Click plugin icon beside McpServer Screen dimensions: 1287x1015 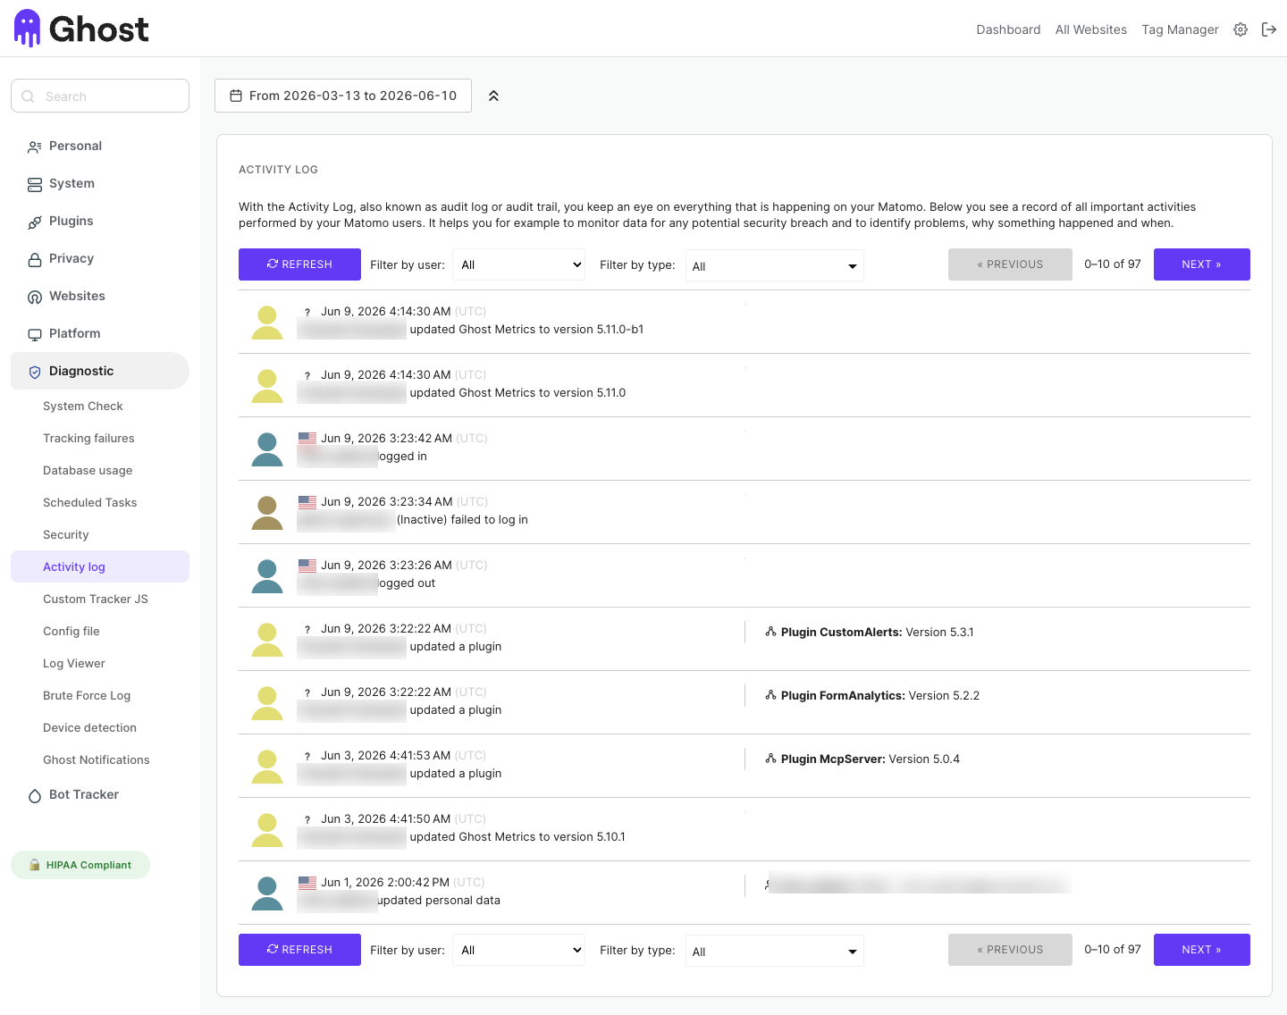770,759
